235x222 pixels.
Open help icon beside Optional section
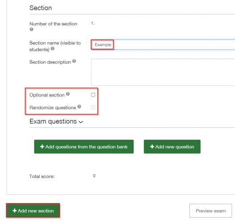(68, 94)
